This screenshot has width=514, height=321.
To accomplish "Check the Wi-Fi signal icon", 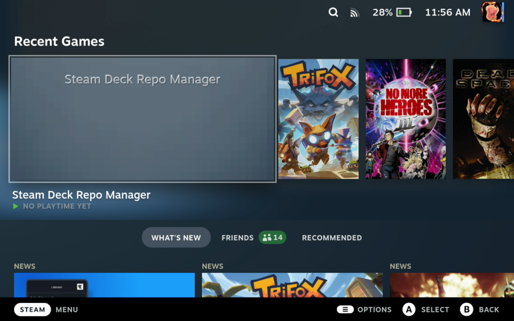I will click(354, 13).
